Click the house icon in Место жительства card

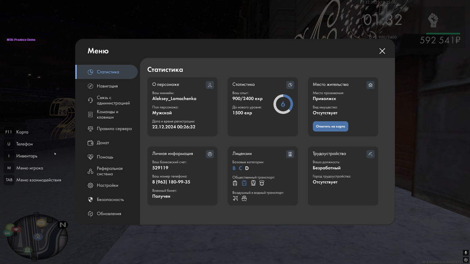370,85
